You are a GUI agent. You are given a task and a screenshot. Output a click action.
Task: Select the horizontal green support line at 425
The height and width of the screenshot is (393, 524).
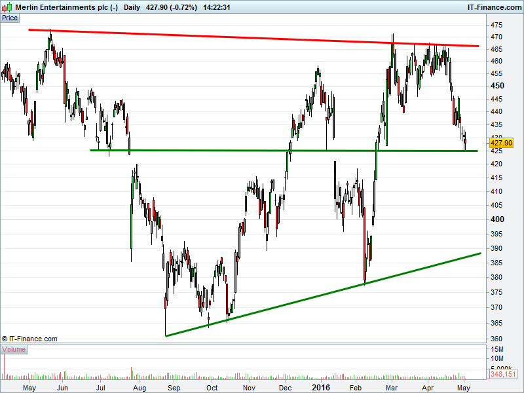(x=284, y=151)
